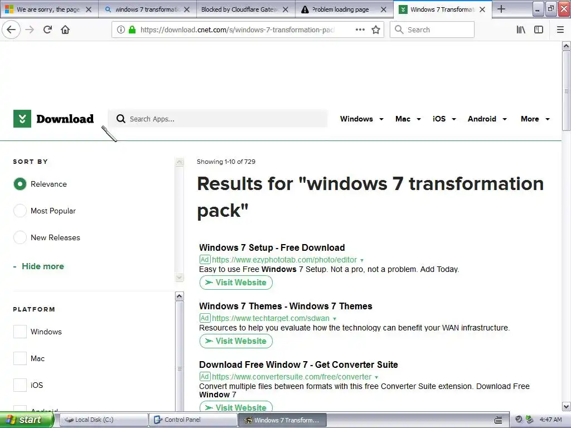Screen dimensions: 571x428
Task: Check the iOS platform filter
Action: [20, 385]
